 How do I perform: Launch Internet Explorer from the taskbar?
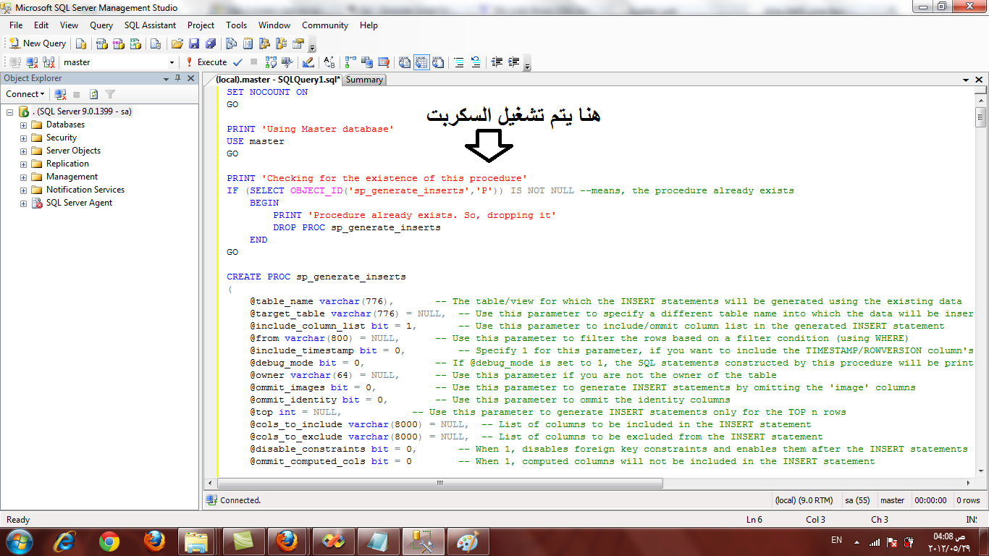(65, 541)
